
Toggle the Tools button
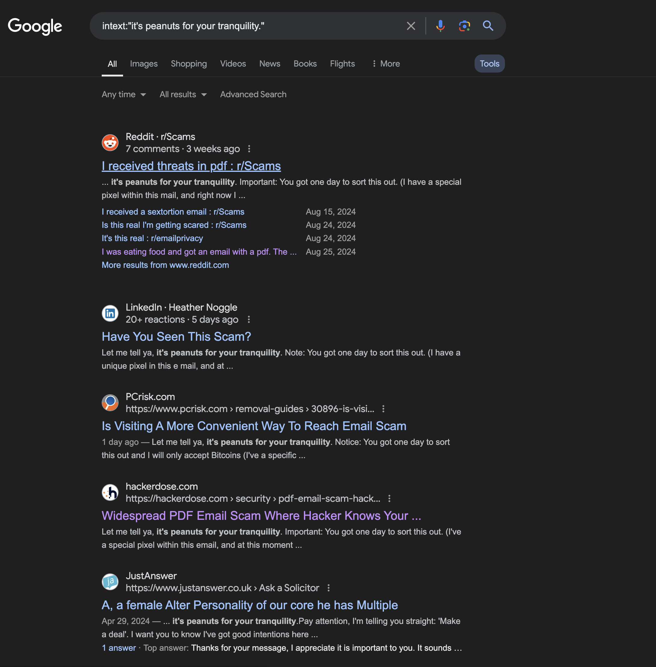[489, 64]
